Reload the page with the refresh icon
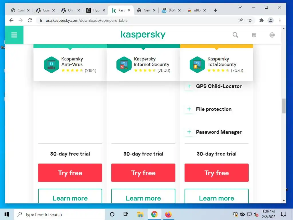293x220 pixels. (30, 20)
